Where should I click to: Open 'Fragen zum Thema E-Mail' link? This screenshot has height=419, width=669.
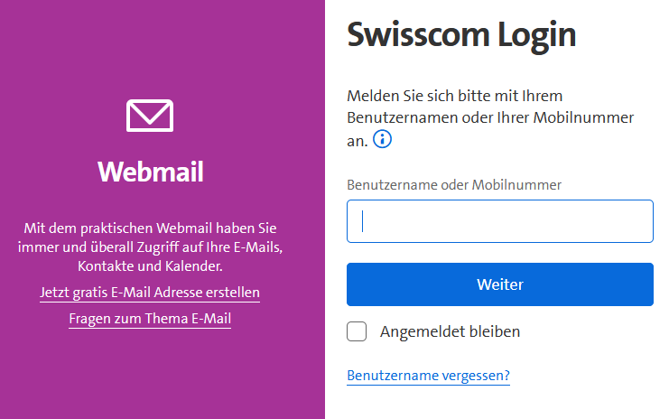coord(150,319)
